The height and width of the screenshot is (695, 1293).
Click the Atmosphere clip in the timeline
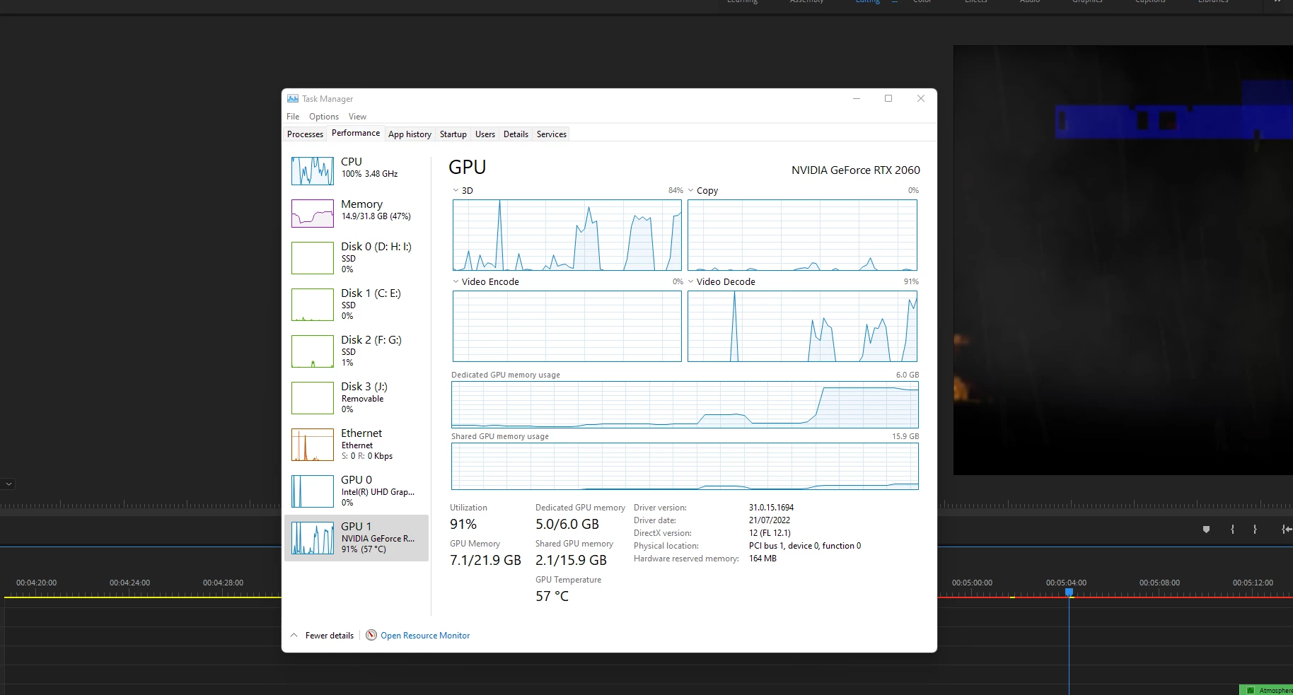coord(1266,690)
